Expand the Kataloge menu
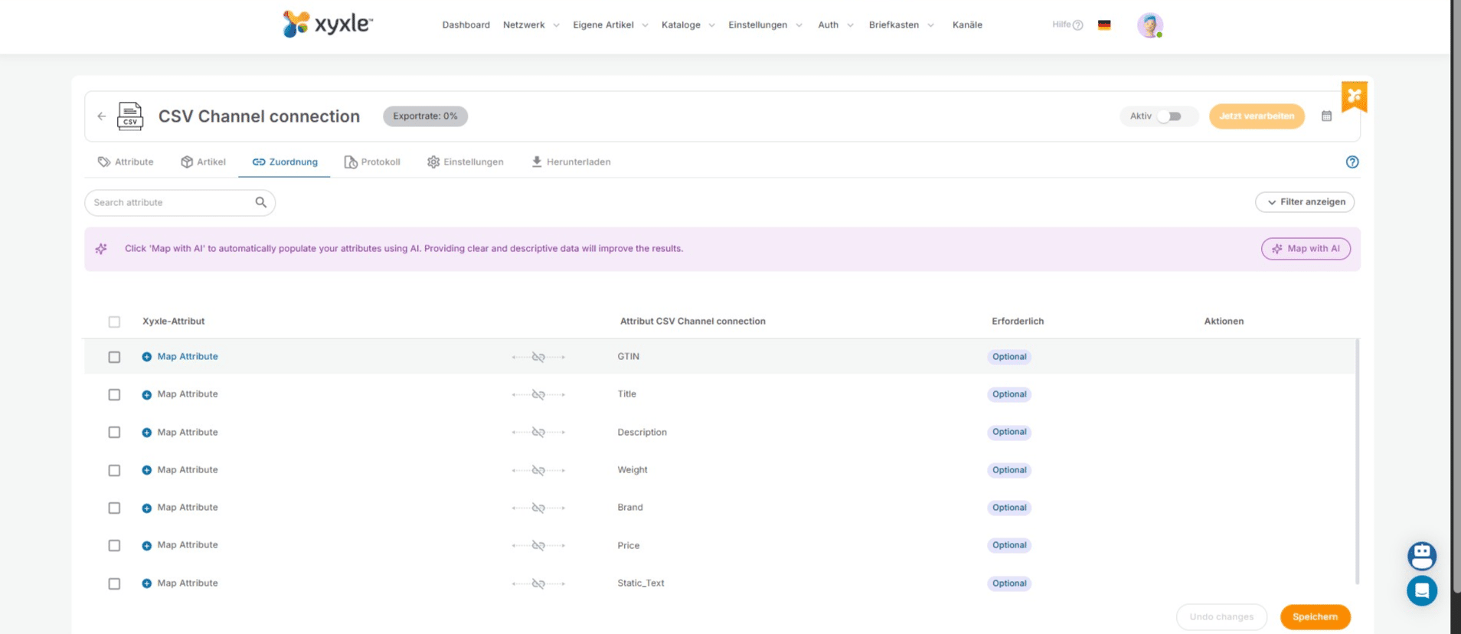This screenshot has width=1461, height=634. point(688,25)
